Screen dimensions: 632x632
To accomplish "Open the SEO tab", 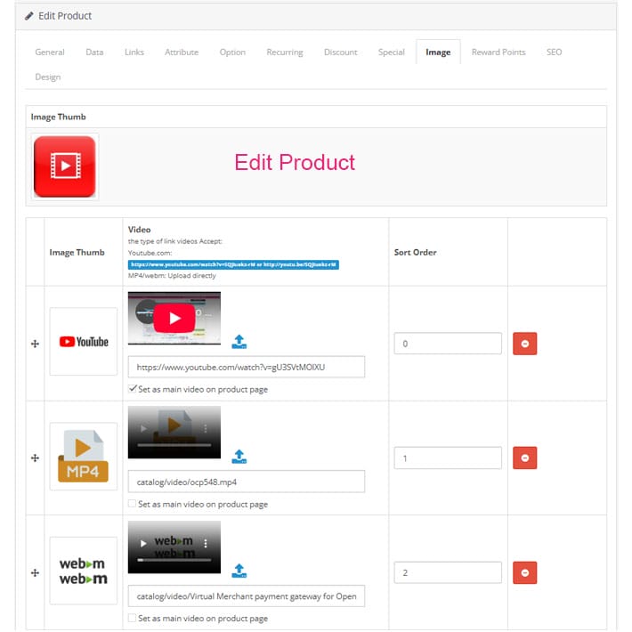I will [x=554, y=53].
